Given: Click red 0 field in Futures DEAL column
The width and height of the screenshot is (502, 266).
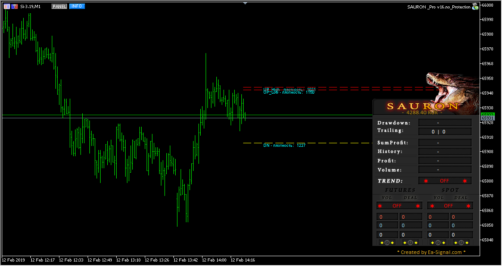Looking at the screenshot, I should [x=411, y=217].
